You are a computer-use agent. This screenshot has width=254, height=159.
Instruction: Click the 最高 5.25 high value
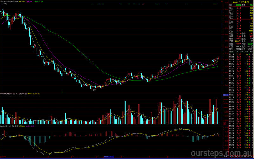(251, 36)
